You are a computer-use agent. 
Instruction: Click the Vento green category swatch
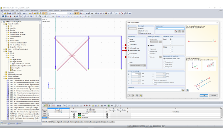coord(80,116)
